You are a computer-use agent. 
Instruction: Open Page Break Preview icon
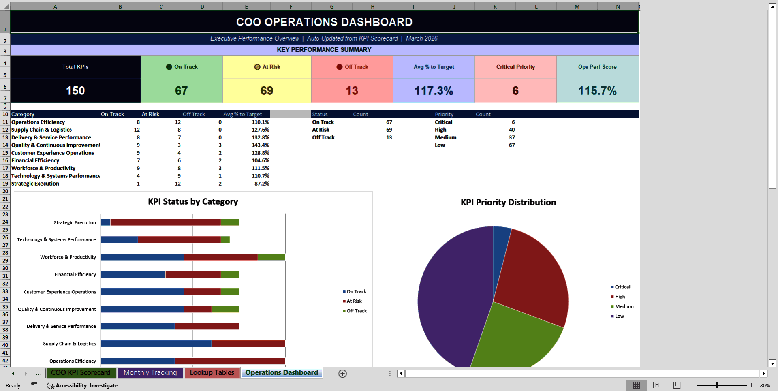point(676,385)
